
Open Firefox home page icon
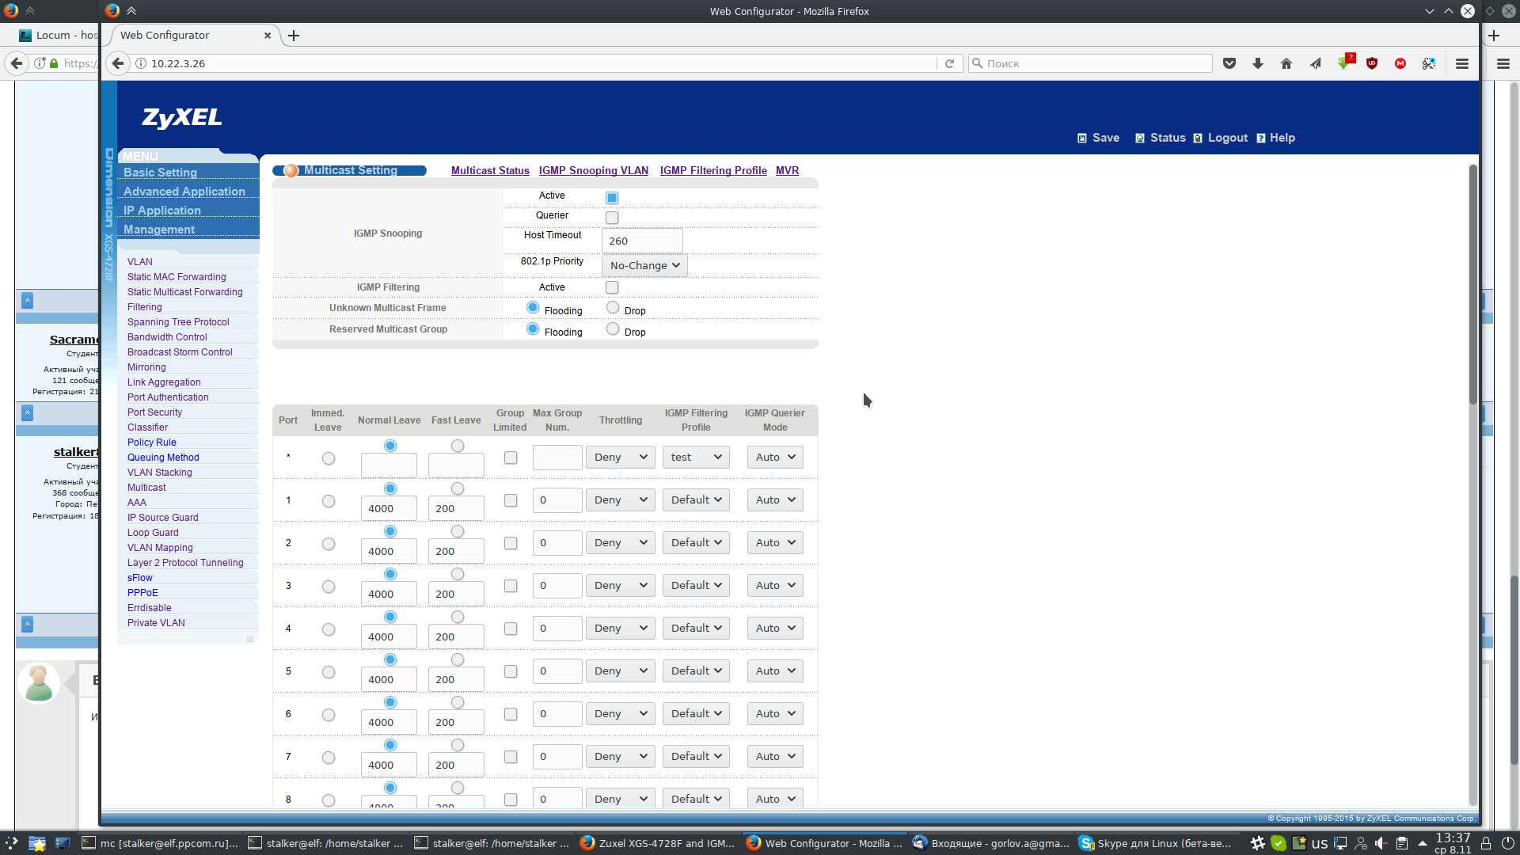(x=1286, y=63)
